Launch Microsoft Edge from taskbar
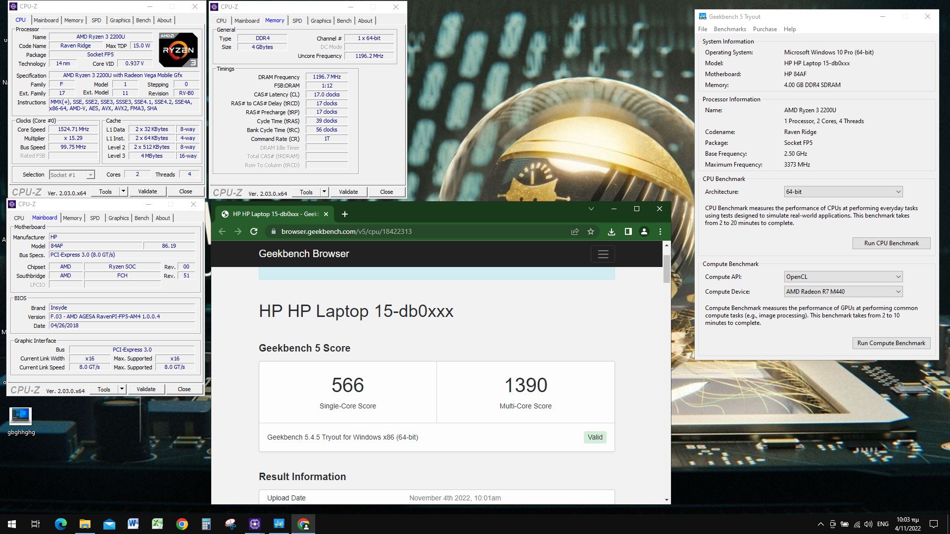Screen dimensions: 950x534 point(60,524)
